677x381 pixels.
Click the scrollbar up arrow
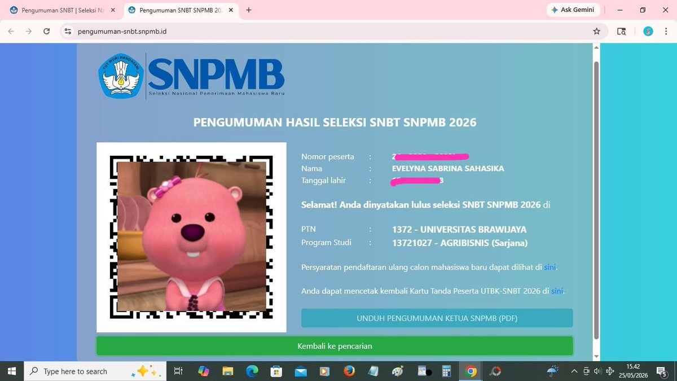(x=596, y=47)
